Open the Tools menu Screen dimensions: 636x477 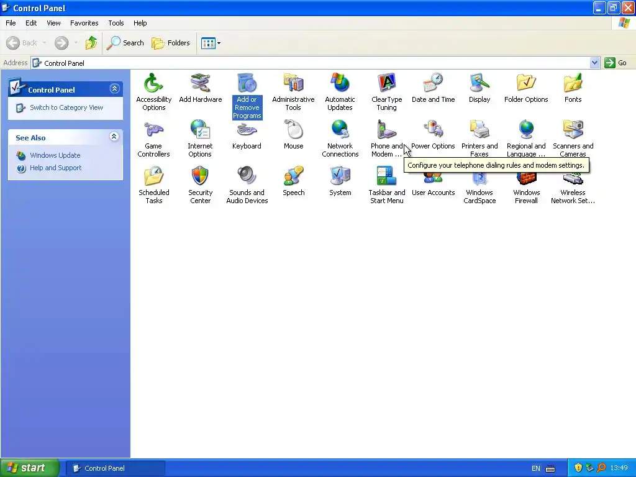[116, 23]
